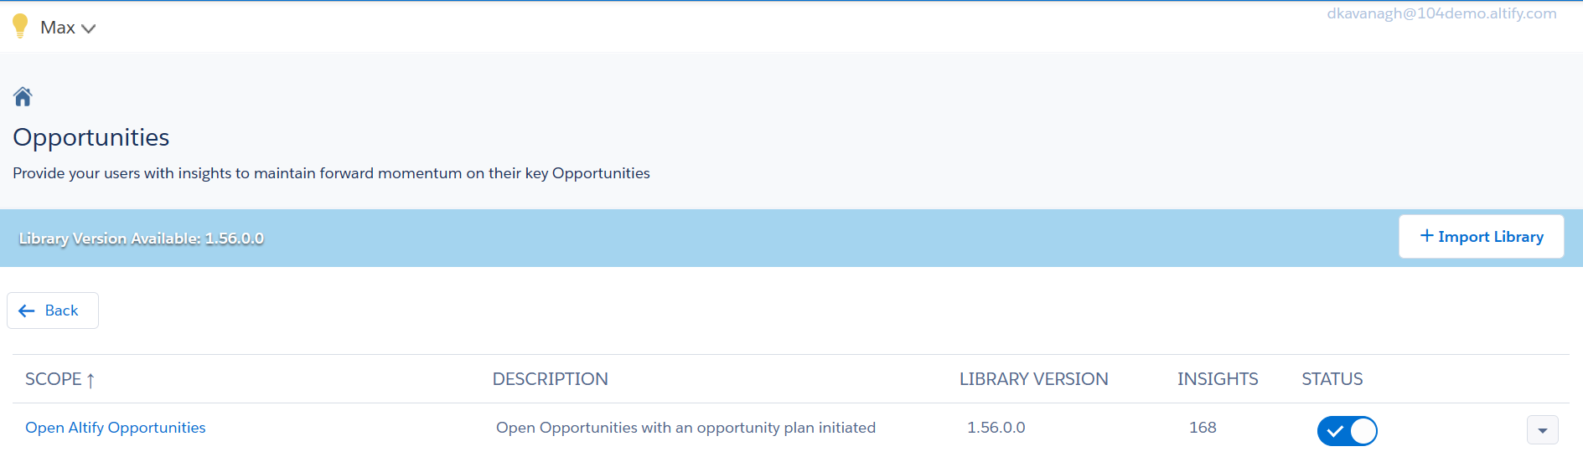The image size is (1583, 462).
Task: Expand the Max app chevron menu
Action: pyautogui.click(x=88, y=28)
